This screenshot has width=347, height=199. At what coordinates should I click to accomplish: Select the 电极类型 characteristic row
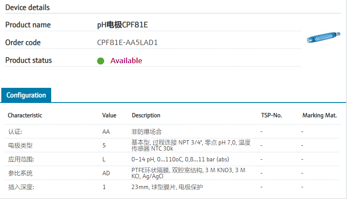(x=20, y=145)
